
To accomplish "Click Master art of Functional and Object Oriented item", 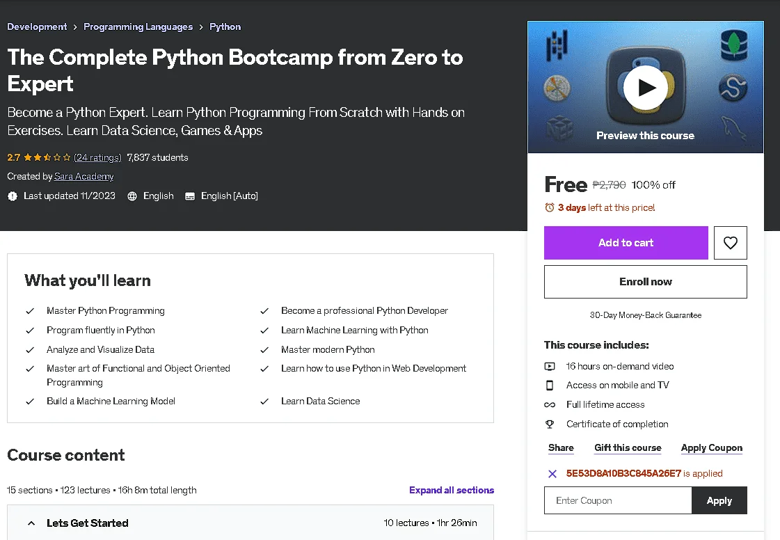I will click(138, 376).
